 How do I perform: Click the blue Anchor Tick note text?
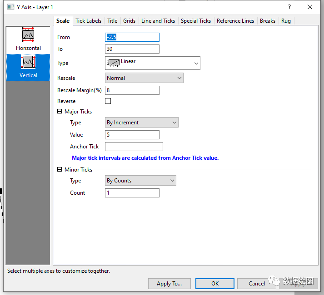(x=145, y=158)
